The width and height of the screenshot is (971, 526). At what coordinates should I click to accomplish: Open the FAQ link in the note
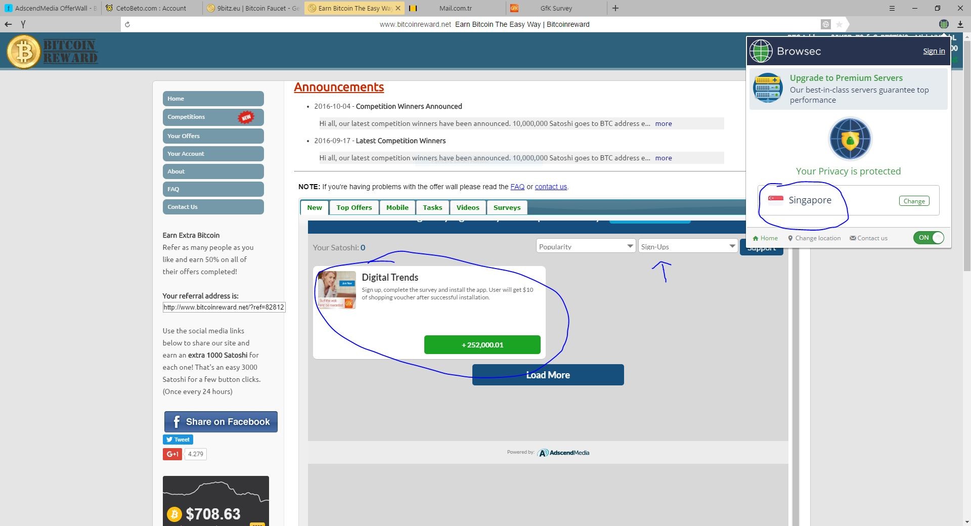tap(517, 187)
